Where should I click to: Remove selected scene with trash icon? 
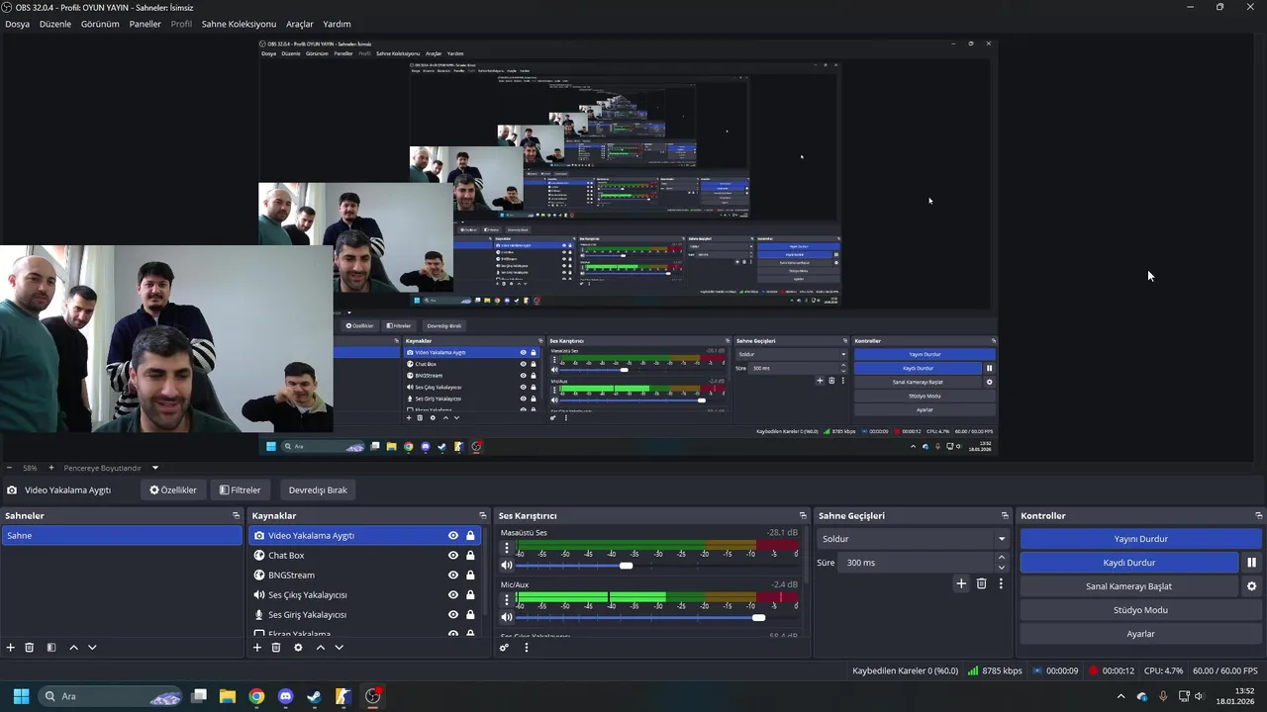click(30, 648)
